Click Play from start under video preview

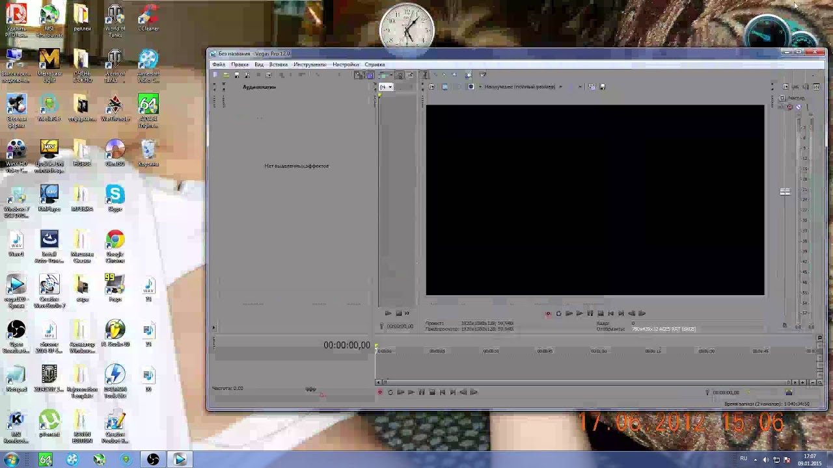[x=569, y=313]
